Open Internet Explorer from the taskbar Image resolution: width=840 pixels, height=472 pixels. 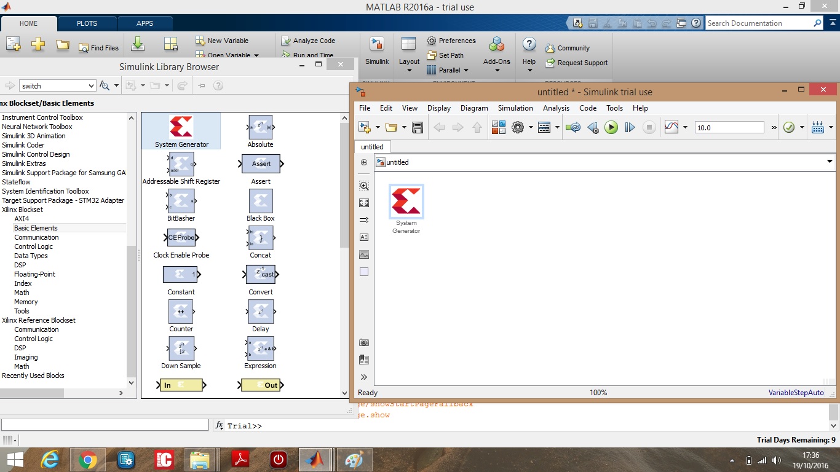49,460
